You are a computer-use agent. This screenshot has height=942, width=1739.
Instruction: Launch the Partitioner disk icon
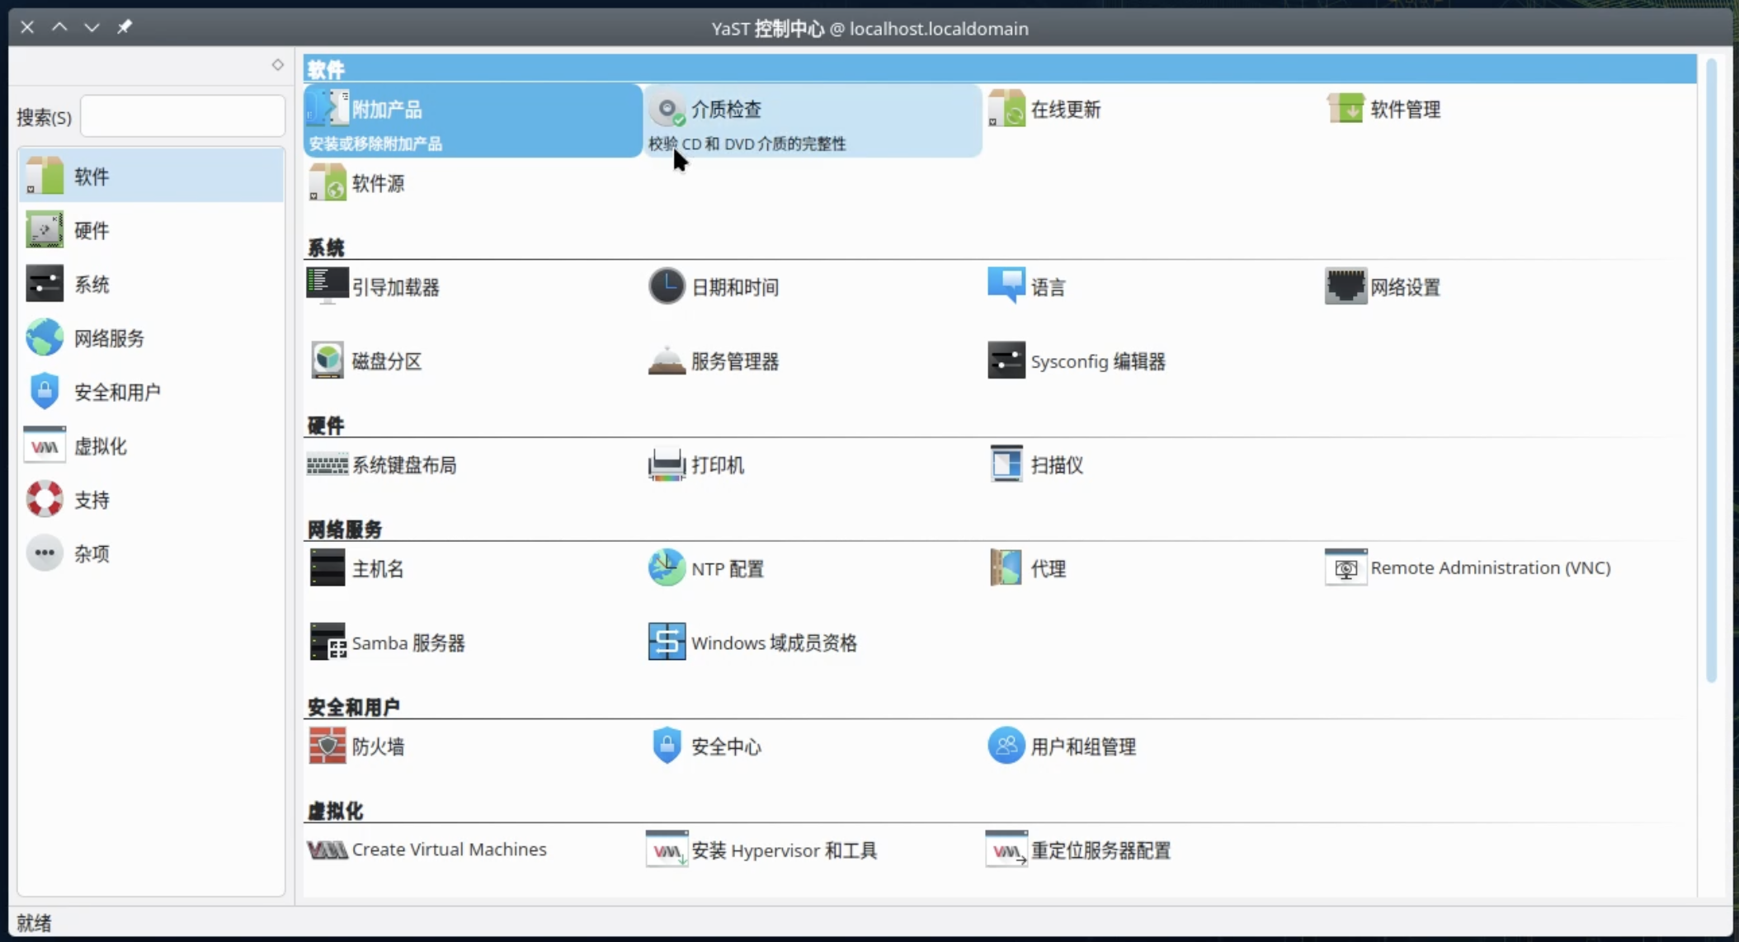328,361
